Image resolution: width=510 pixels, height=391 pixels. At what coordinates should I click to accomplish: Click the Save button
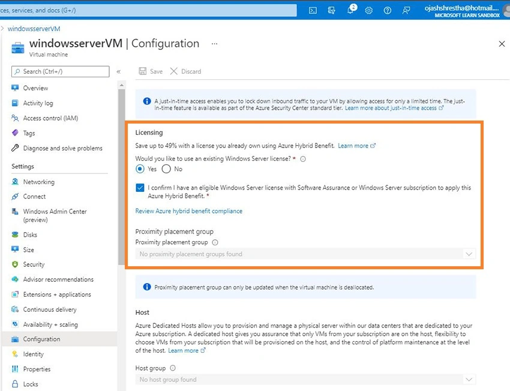(151, 71)
